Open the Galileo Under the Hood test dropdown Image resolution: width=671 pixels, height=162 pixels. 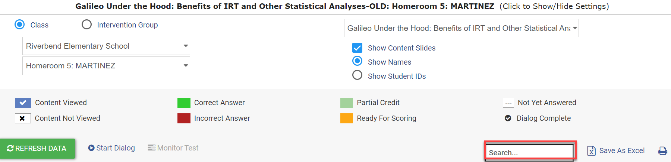461,28
